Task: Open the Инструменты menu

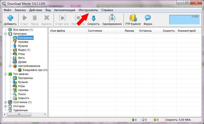Action: (x=88, y=10)
